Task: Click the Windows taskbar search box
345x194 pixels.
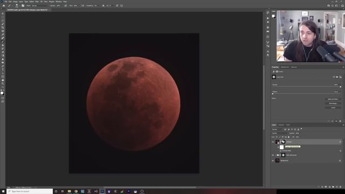Action: click(x=30, y=191)
